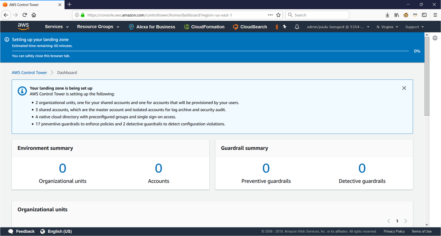Expand the Services dropdown menu
Screen dimensions: 441x236
point(57,27)
